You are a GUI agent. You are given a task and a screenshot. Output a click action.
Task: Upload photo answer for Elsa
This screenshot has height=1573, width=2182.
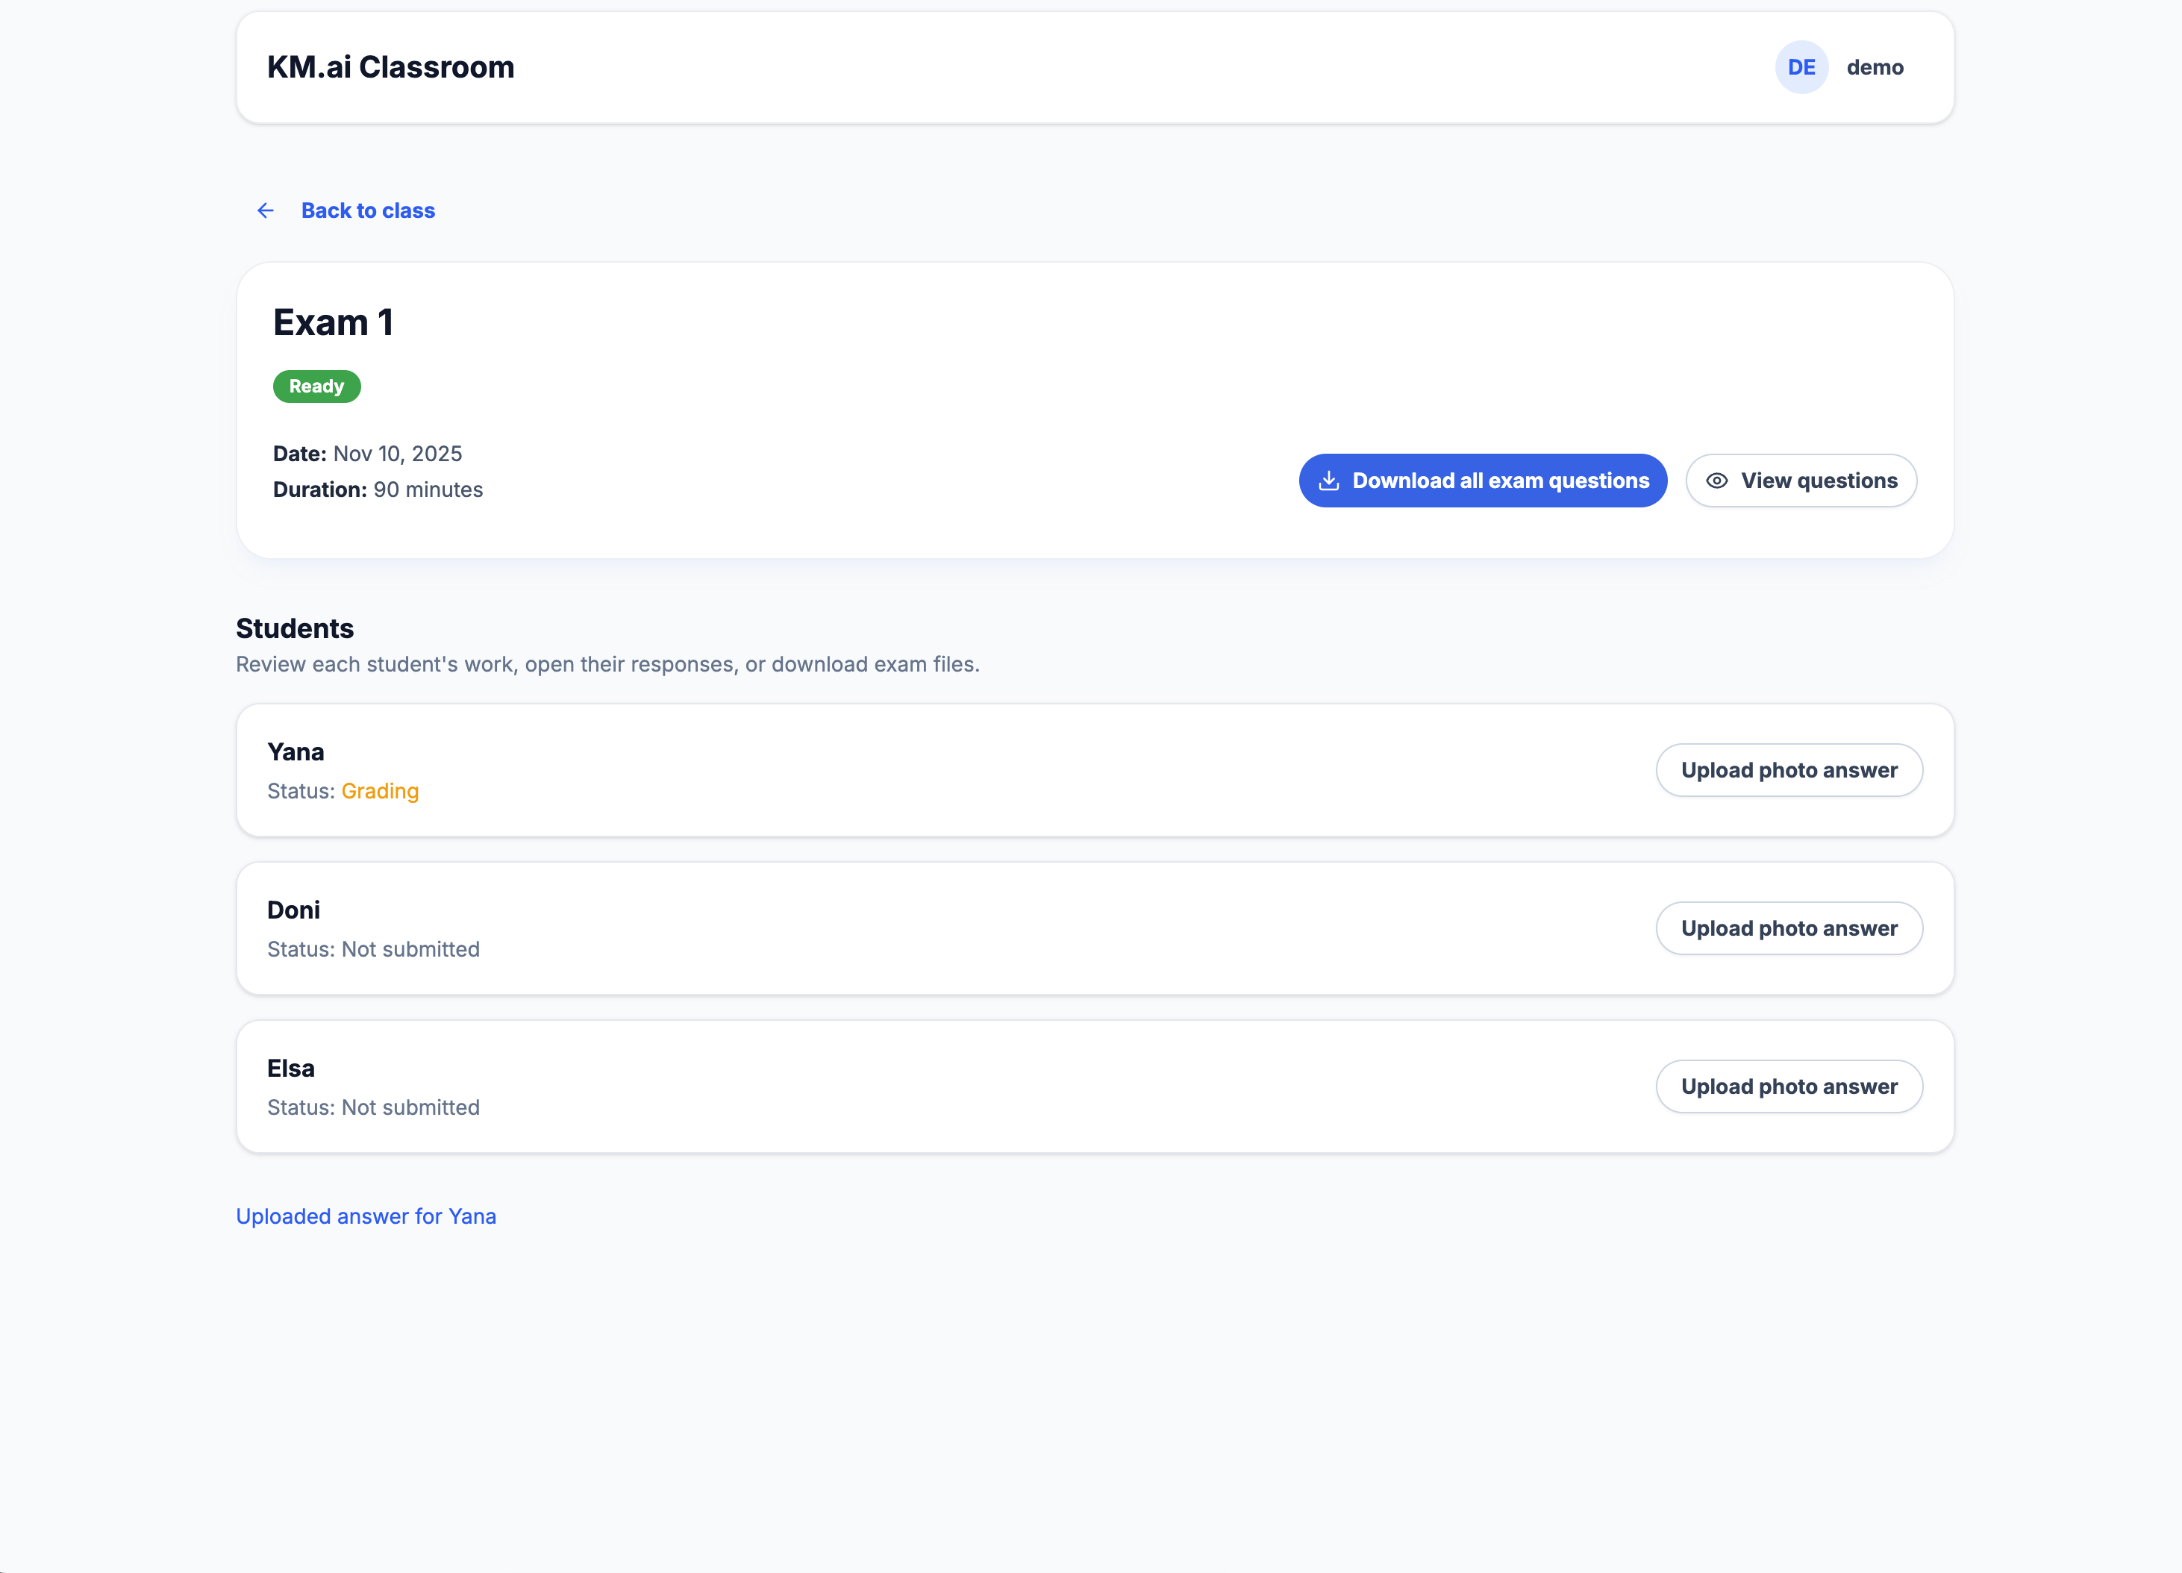click(1789, 1087)
